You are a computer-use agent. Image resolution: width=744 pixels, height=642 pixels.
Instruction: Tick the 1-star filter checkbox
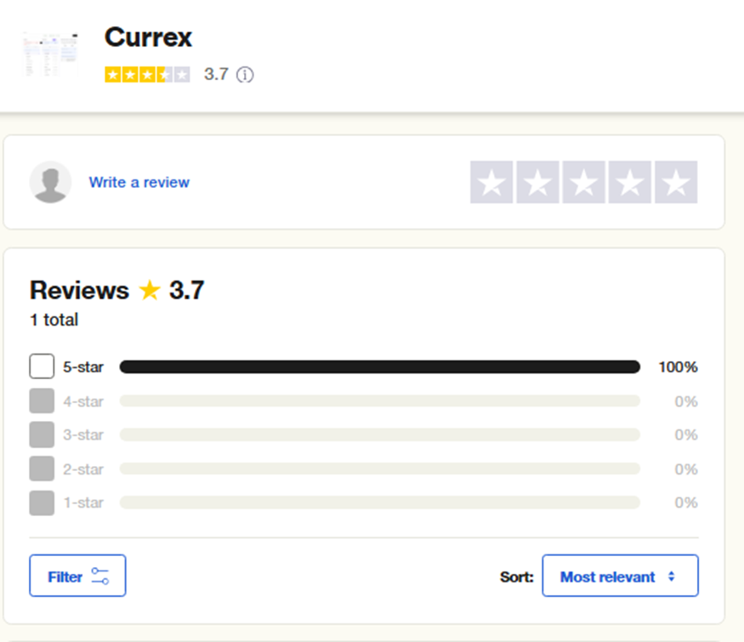tap(42, 503)
